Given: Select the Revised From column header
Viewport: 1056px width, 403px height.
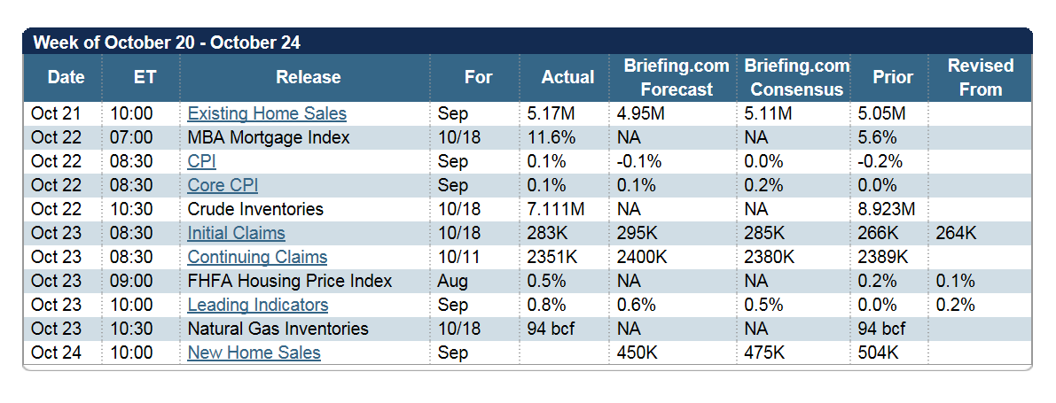Looking at the screenshot, I should pos(980,77).
